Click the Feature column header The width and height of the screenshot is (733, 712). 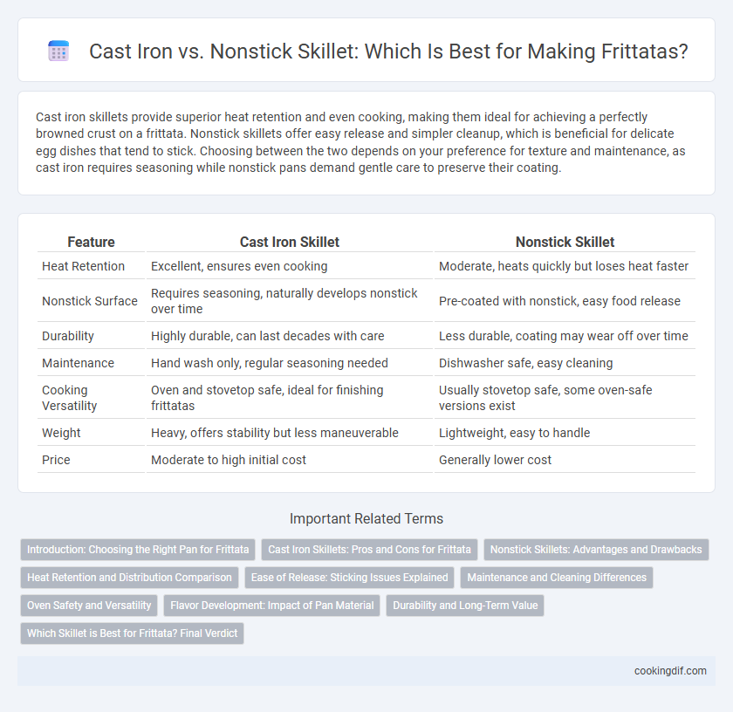point(91,242)
